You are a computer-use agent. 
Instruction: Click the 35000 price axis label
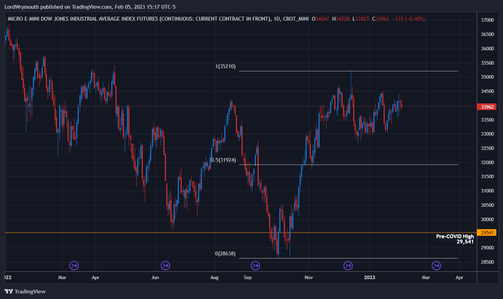[x=487, y=77]
